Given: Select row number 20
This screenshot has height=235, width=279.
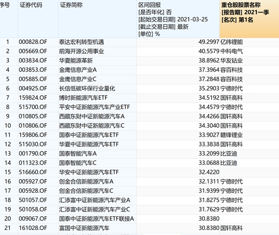Looking at the screenshot, I should pos(8,218).
